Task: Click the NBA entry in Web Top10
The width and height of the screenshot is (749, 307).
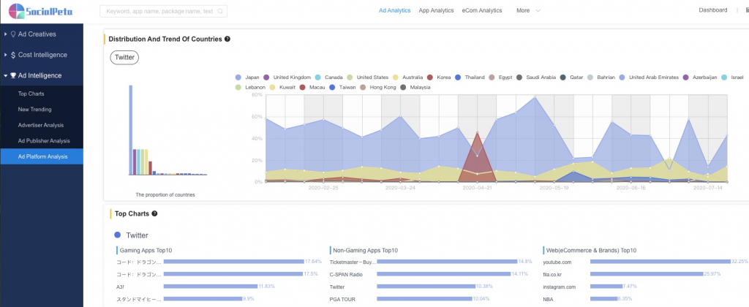Action: point(549,300)
